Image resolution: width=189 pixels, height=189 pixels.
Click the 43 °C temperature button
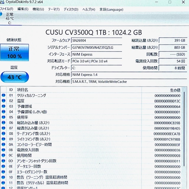tap(15, 77)
